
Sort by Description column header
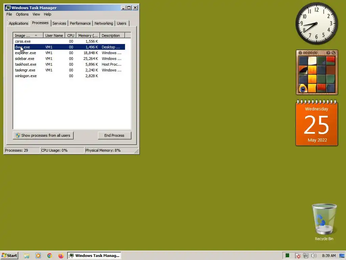pos(112,35)
